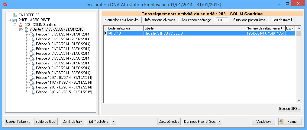Screen dimensions: 307x130
Task: Hide the tree with Cacher l'arbre button
Action: click(18, 122)
